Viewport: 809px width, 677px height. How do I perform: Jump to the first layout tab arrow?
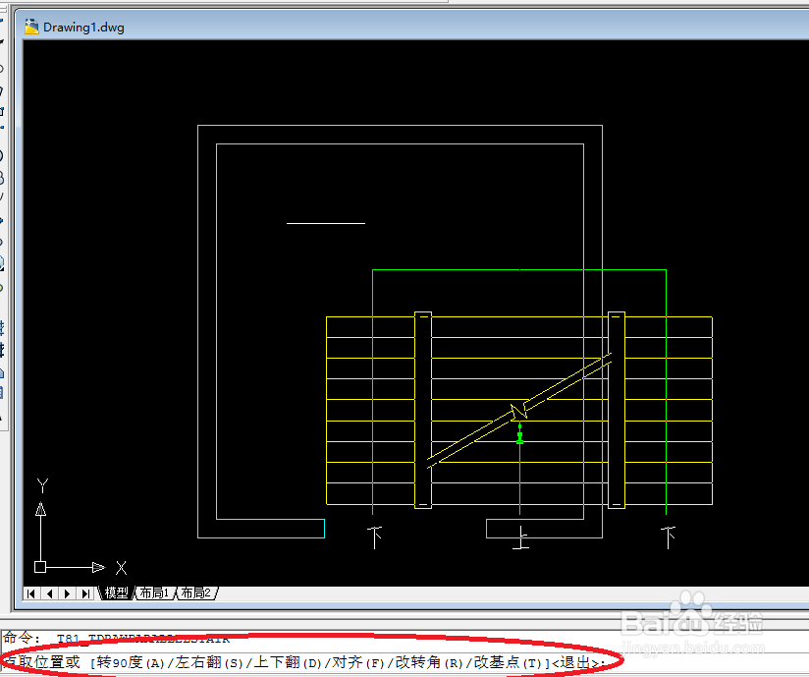pos(31,593)
